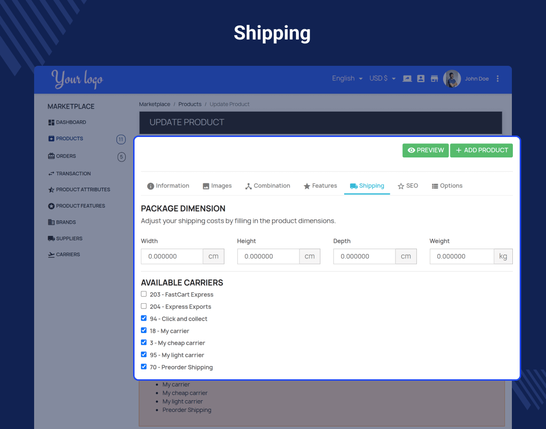Click the Your logo brand image

tap(78, 79)
